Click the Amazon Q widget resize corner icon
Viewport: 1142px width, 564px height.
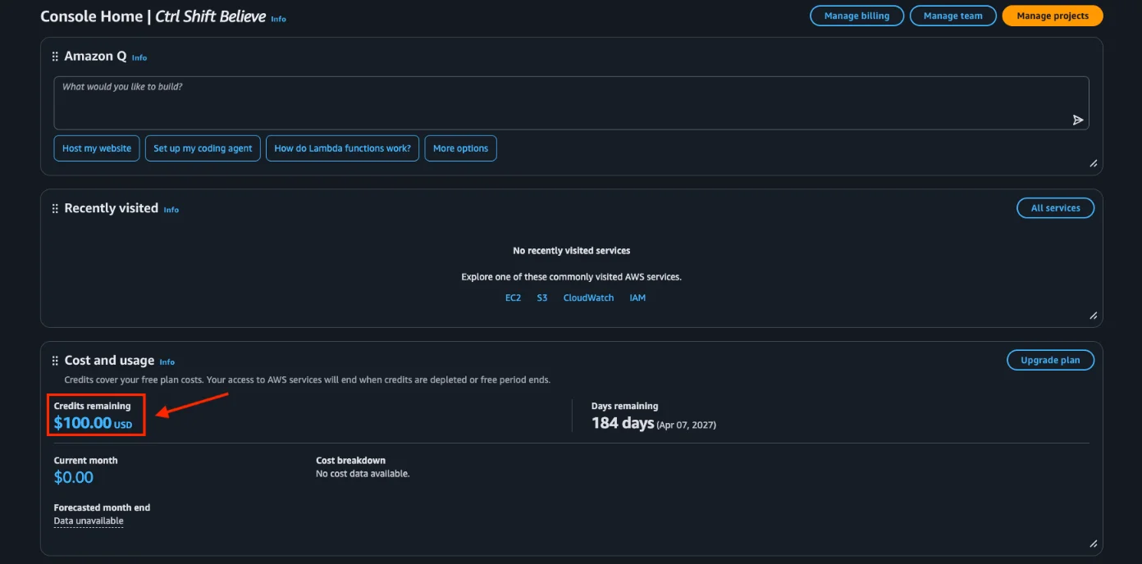pyautogui.click(x=1093, y=163)
